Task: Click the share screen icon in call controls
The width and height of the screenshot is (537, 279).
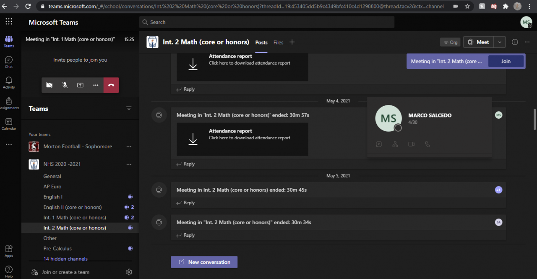Action: [80, 85]
